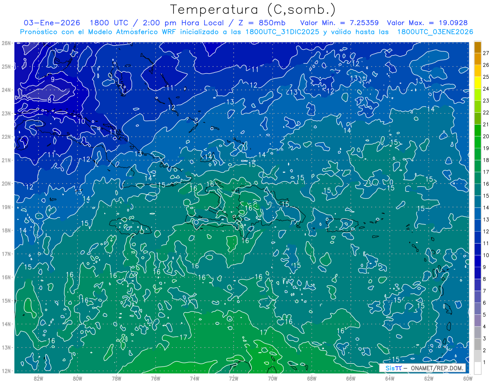Click the '22N' latitude axis label
Viewport: 497px width, 384px height.
[6, 137]
